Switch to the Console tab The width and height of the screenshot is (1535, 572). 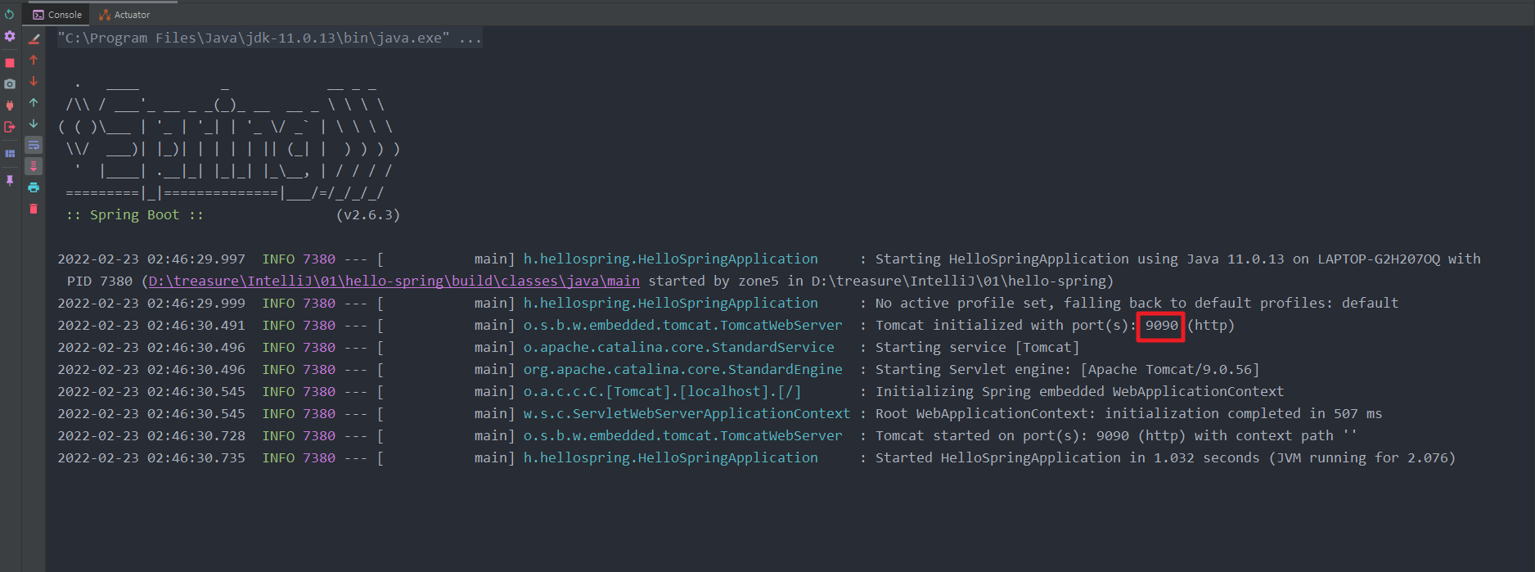57,14
